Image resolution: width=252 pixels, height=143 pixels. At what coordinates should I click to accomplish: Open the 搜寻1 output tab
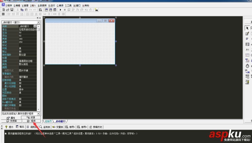pos(70,127)
